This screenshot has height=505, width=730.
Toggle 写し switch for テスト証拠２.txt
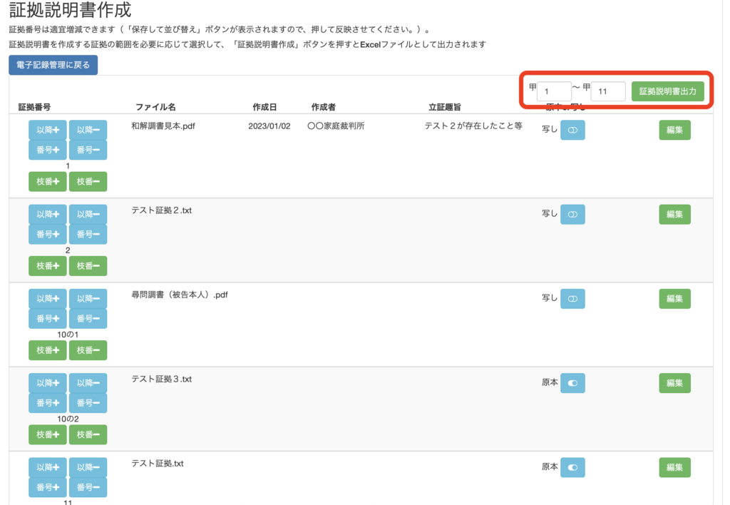tap(572, 214)
